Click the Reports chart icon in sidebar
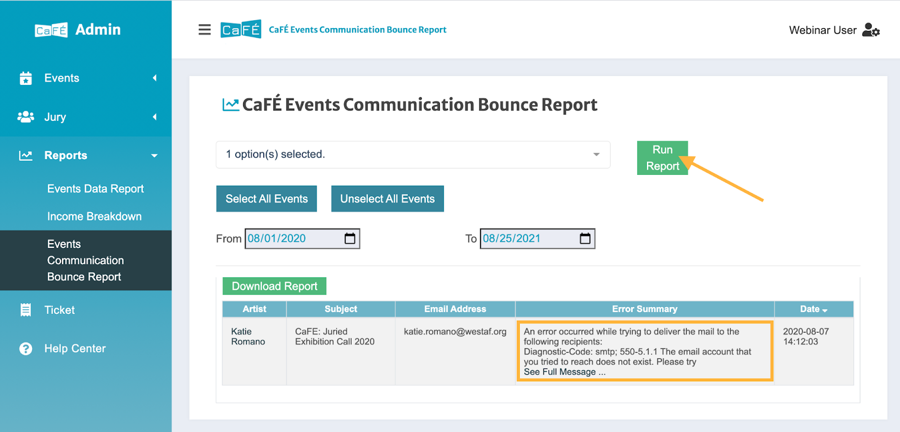 26,155
